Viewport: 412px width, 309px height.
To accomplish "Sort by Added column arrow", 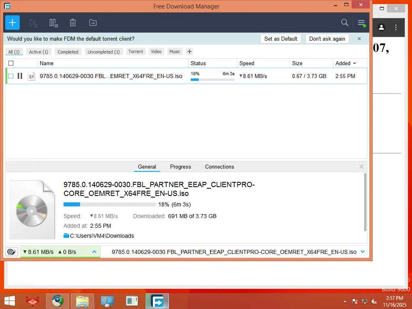I will [354, 63].
